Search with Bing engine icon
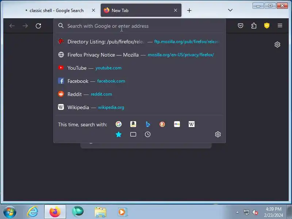Screen dimensions: 292x219 (x=148, y=124)
